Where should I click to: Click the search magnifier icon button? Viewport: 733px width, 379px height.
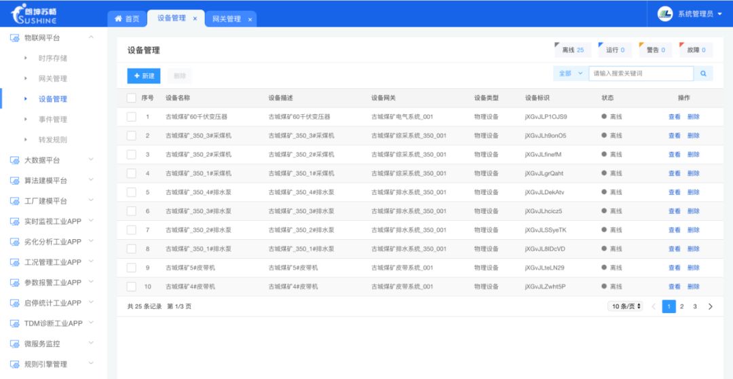[703, 73]
